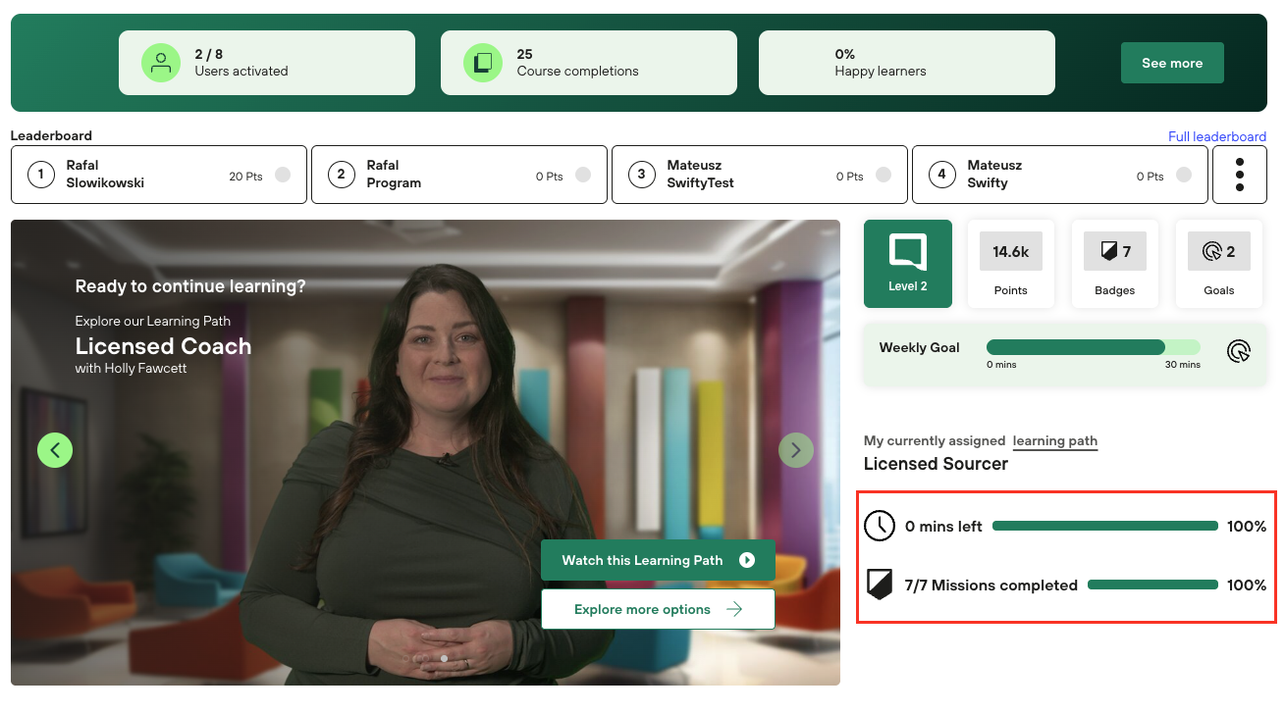Open the Badges shield tile
This screenshot has height=713, width=1285.
[1114, 263]
